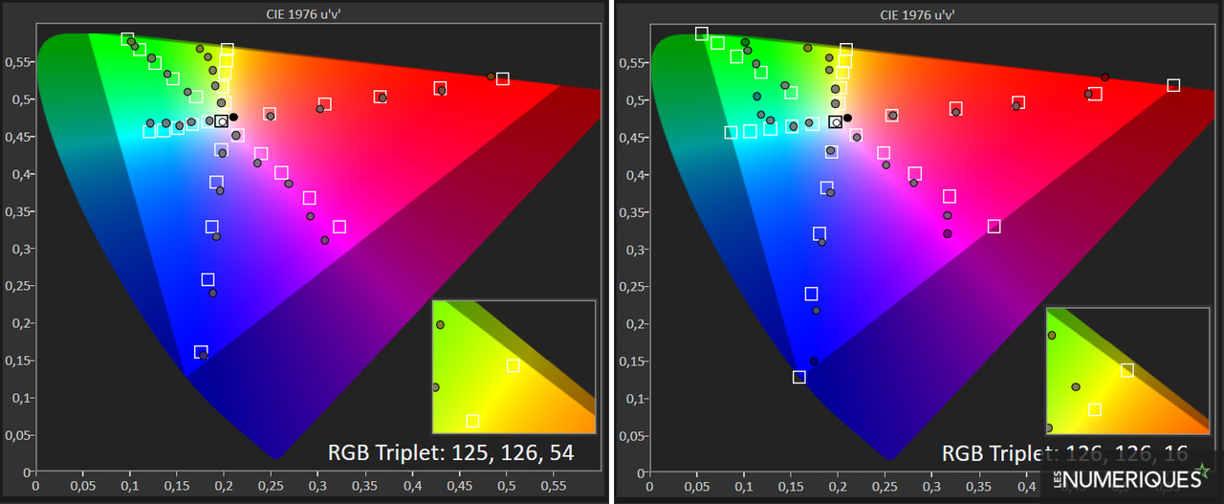Click the 0,55 label on left chart's vertical axis
This screenshot has width=1224, height=504.
[17, 62]
